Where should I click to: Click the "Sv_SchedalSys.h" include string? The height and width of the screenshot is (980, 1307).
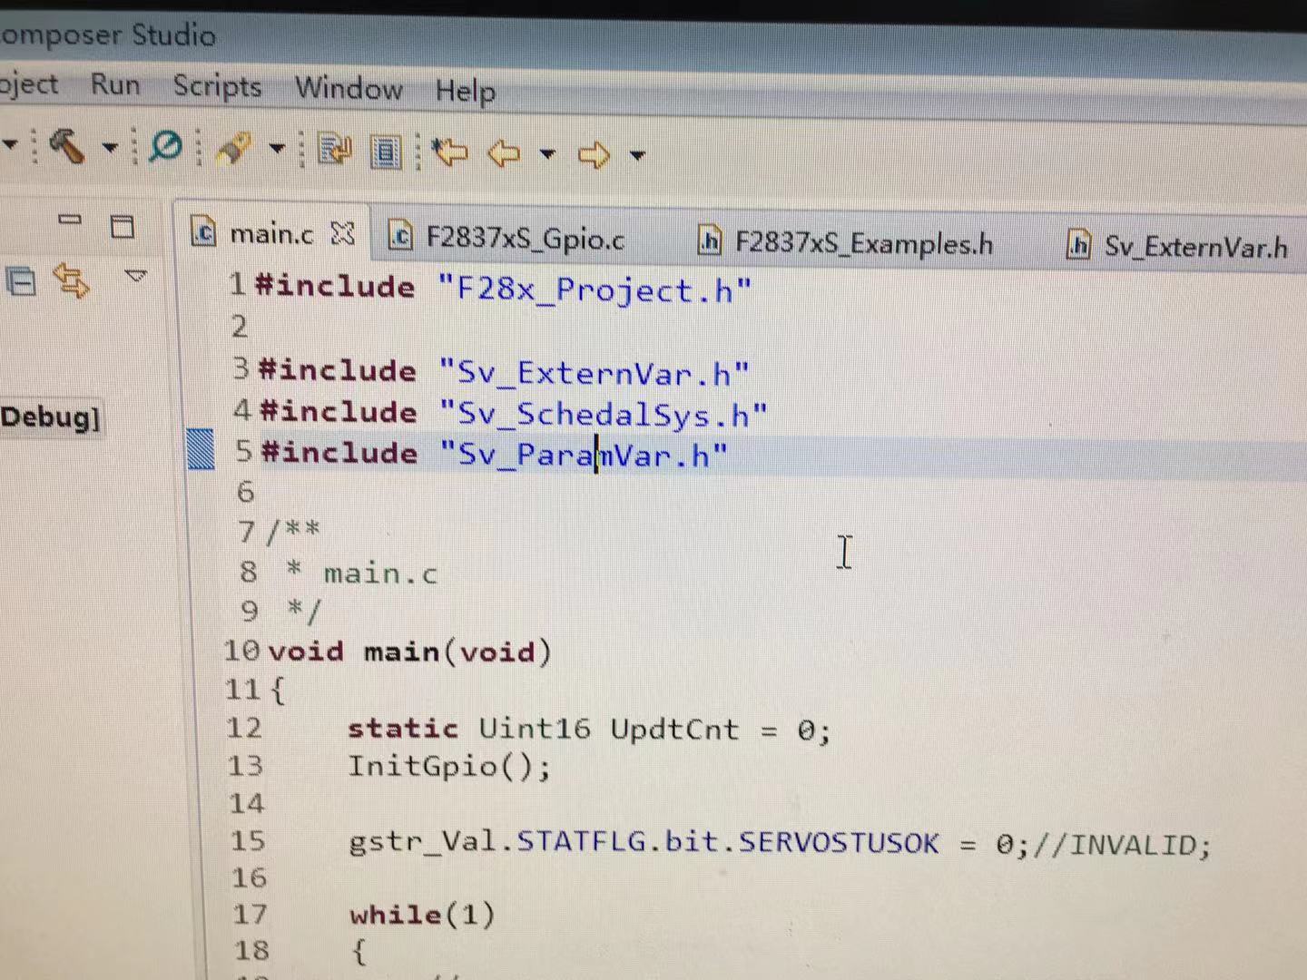604,415
